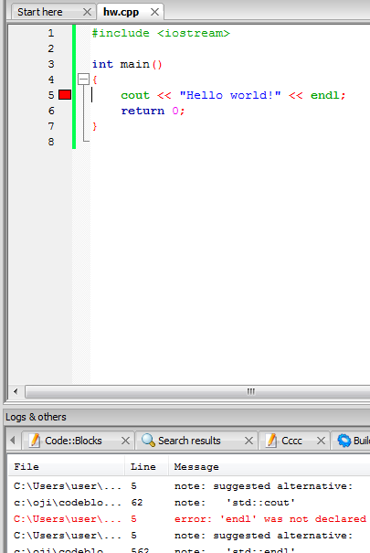Click line number 8 in the gutter
The height and width of the screenshot is (553, 370).
(51, 142)
